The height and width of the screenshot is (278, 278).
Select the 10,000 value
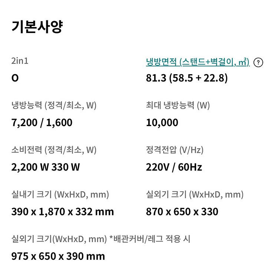click(162, 123)
